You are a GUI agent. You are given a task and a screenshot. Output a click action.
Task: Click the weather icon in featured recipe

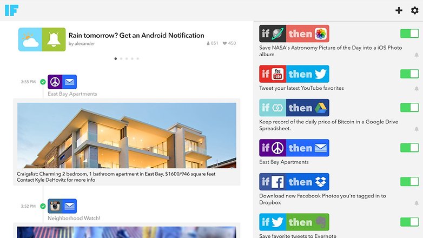click(30, 39)
